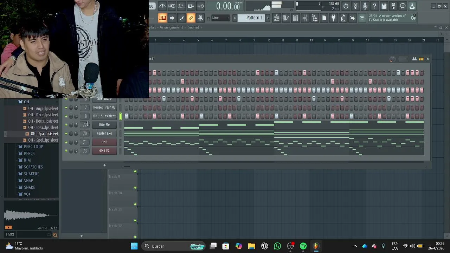
Task: Open File Explorer from the taskbar
Action: [251, 246]
